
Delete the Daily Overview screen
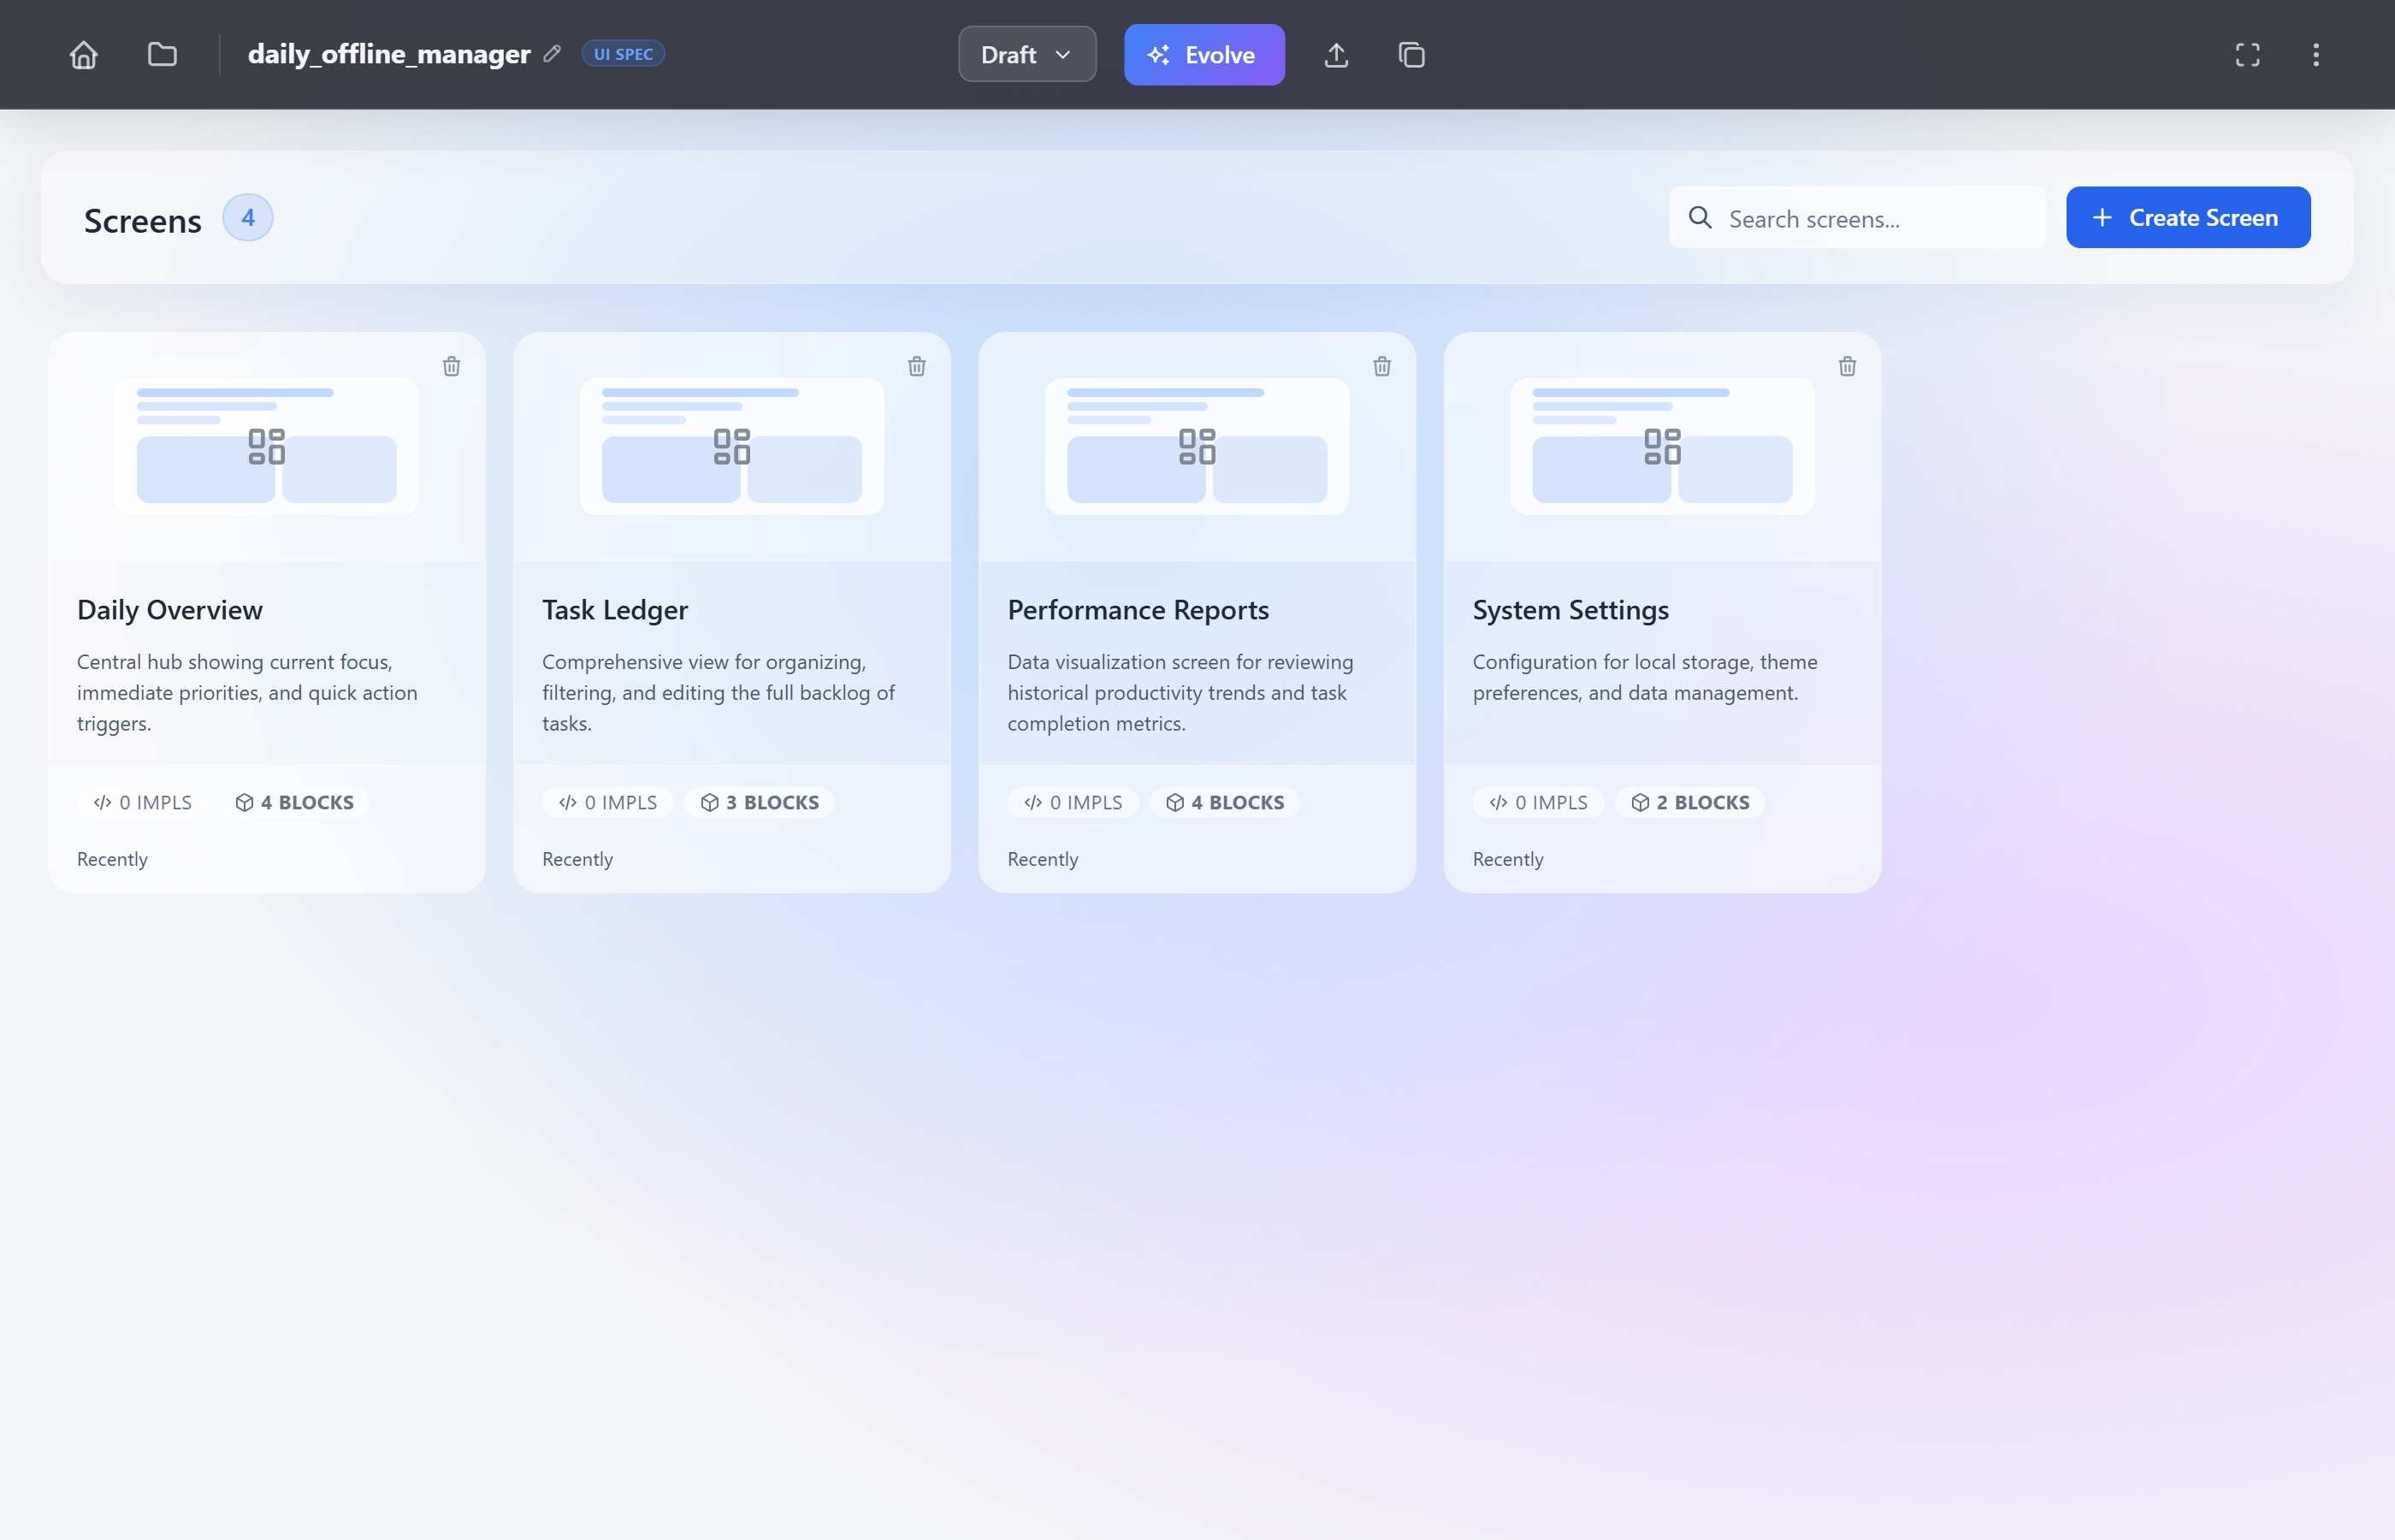click(452, 367)
